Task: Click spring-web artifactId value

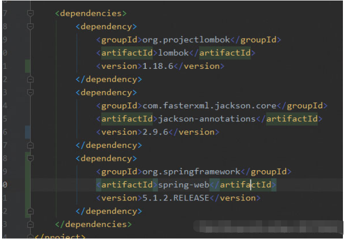Action: click(x=183, y=185)
